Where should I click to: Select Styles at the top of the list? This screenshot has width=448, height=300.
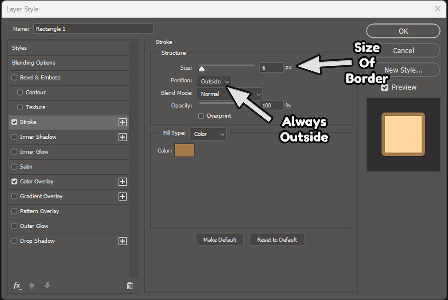click(x=19, y=48)
